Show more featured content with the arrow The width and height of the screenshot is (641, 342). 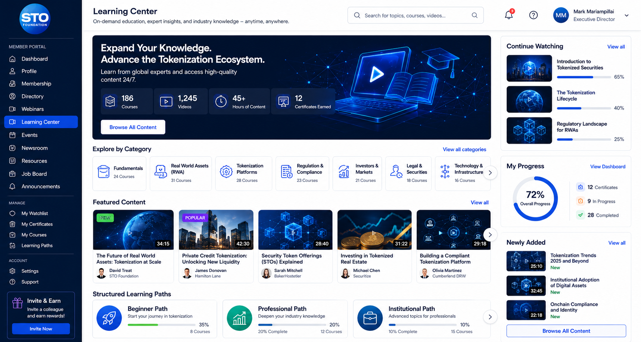click(x=490, y=235)
